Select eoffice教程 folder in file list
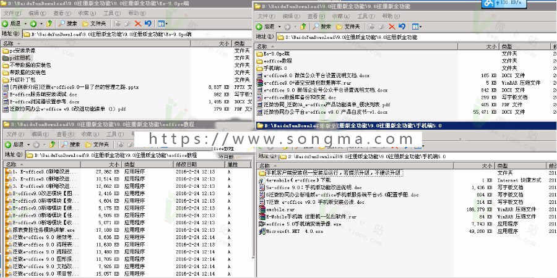Screen dimensions: 557x278 pyautogui.click(x=273, y=61)
